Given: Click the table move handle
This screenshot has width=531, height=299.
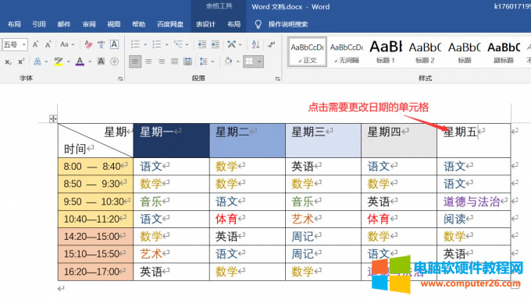Looking at the screenshot, I should click(x=53, y=118).
